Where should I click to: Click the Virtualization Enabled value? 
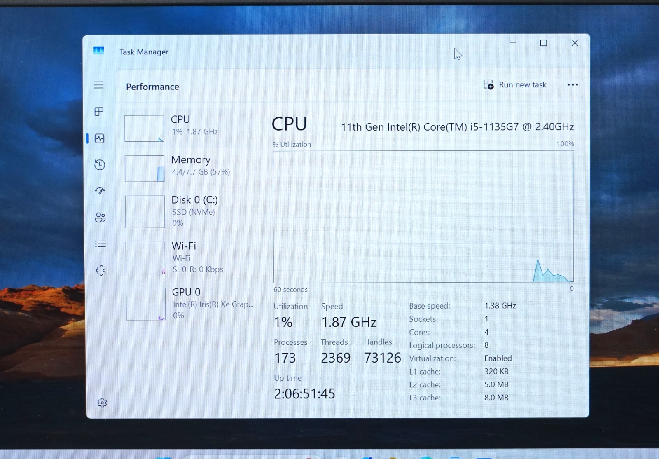coord(498,358)
